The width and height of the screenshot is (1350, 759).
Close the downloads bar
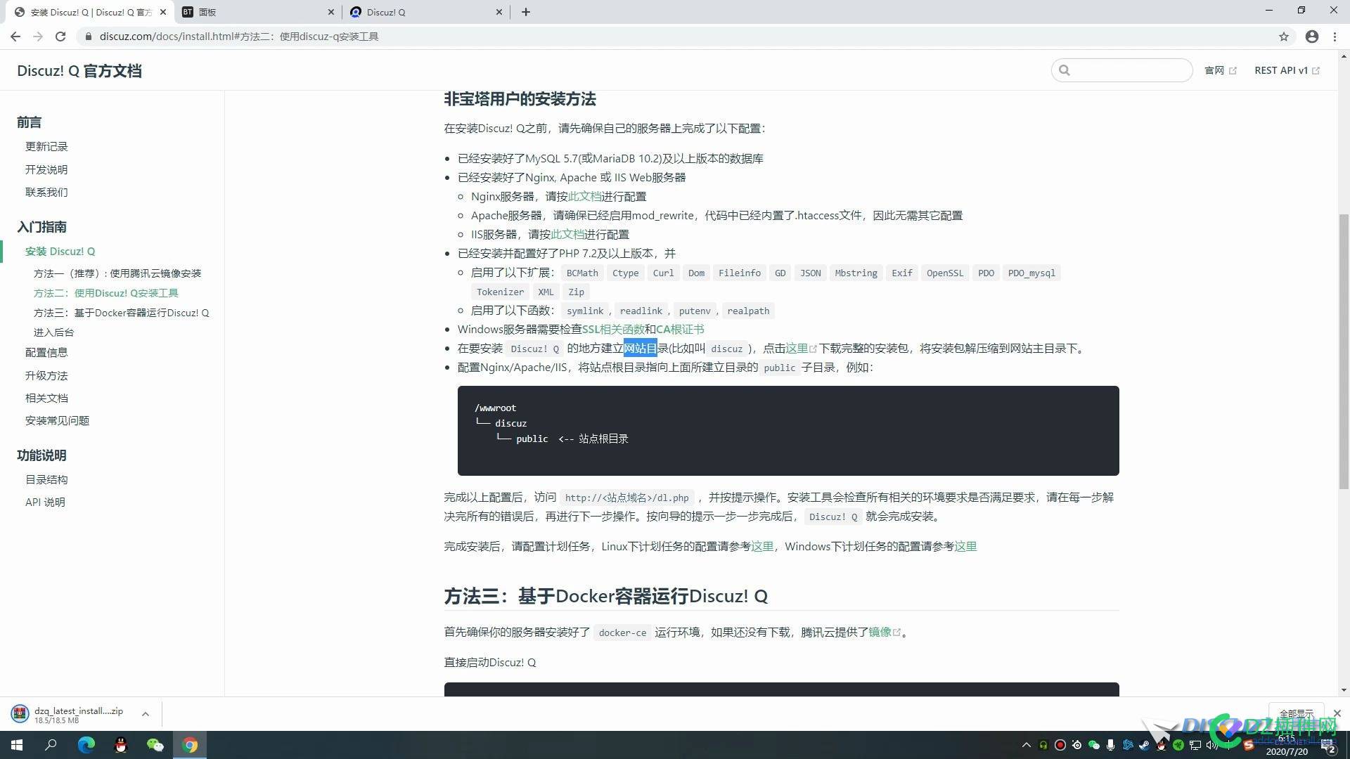(x=1337, y=713)
